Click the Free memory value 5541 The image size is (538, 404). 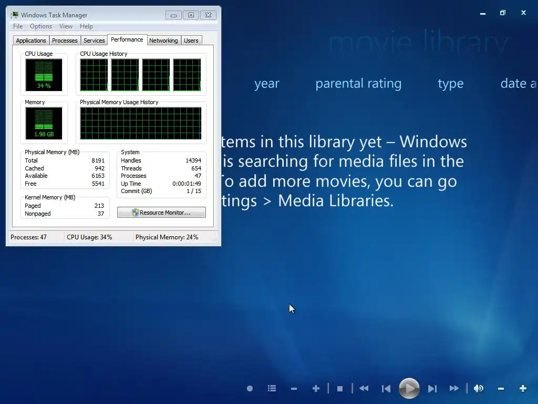pyautogui.click(x=98, y=184)
